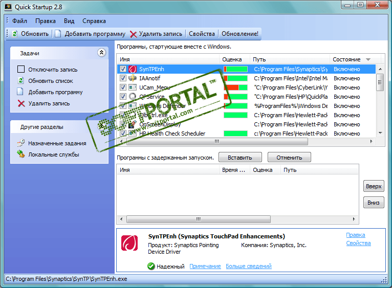Click the right arrow of the startup list's horizontal scrollbar

pos(371,142)
